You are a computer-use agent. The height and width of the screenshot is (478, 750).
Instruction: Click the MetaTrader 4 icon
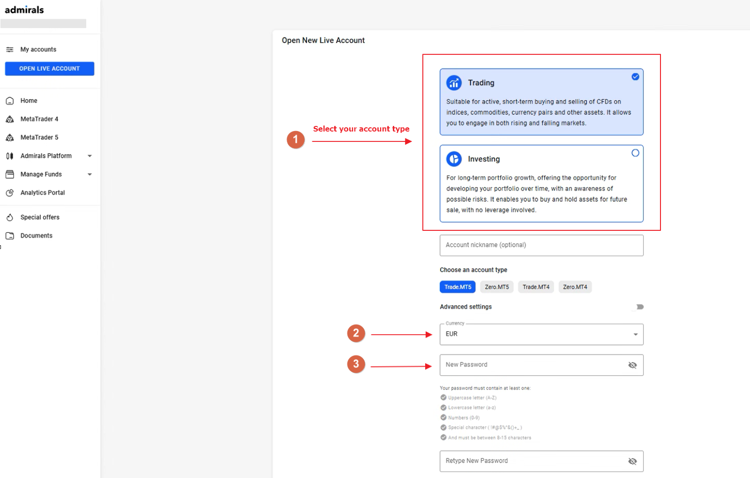pos(9,119)
